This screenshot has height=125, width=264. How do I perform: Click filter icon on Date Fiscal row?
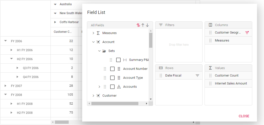[197, 76]
